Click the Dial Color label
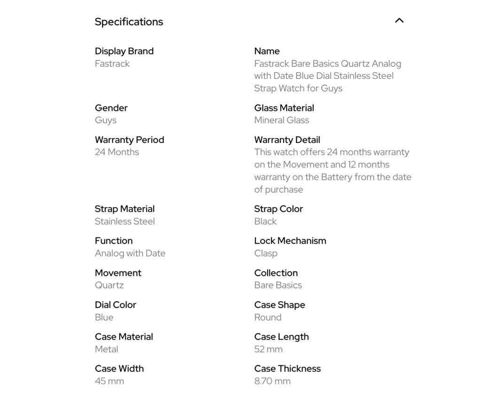Viewport: 481px width, 399px height. pyautogui.click(x=116, y=305)
